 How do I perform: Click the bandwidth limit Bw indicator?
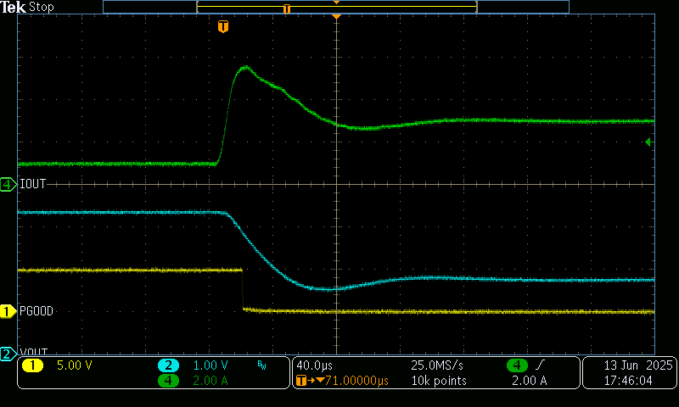coord(261,365)
